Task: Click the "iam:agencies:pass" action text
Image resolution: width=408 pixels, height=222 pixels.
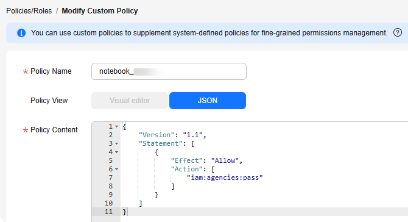Action: [x=225, y=177]
